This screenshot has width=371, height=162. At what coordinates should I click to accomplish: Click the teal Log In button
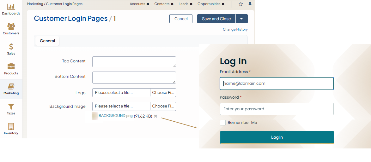[277, 137]
